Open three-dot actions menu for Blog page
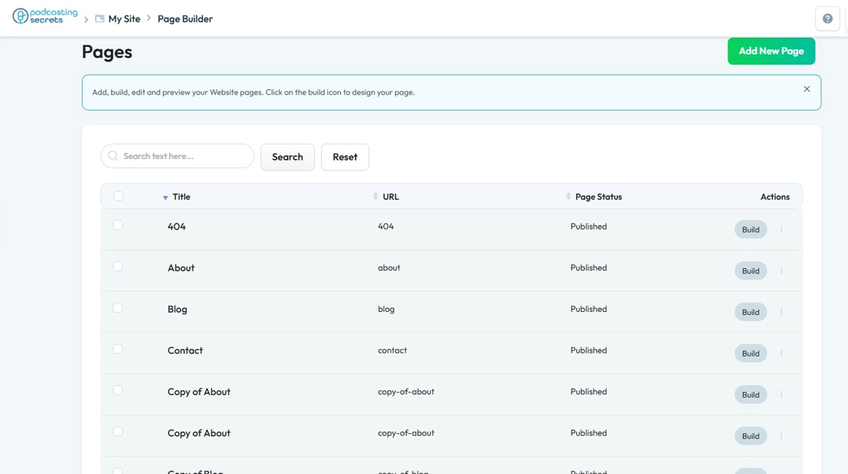Image resolution: width=848 pixels, height=474 pixels. tap(781, 312)
